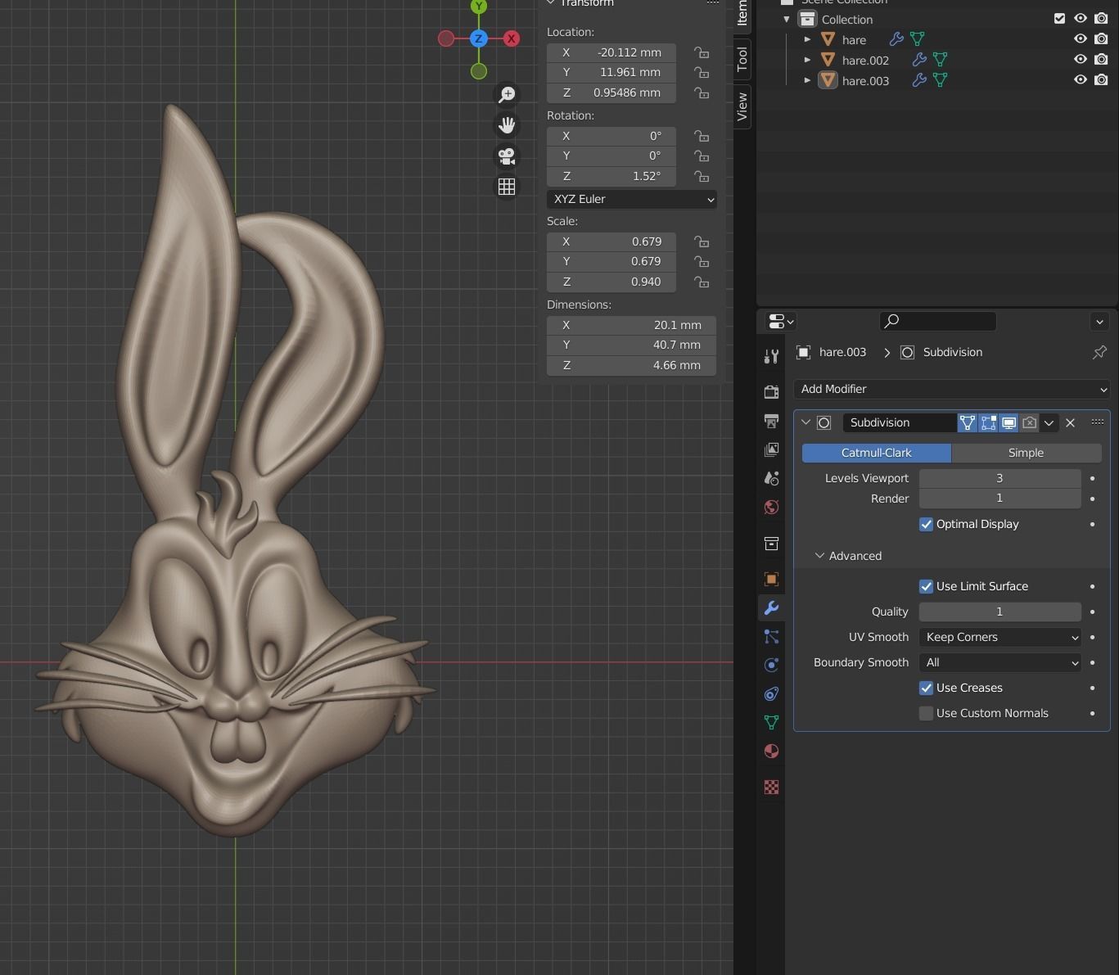Click the pan hand viewport gizmo
Screen dimensions: 1119x975
pos(507,125)
